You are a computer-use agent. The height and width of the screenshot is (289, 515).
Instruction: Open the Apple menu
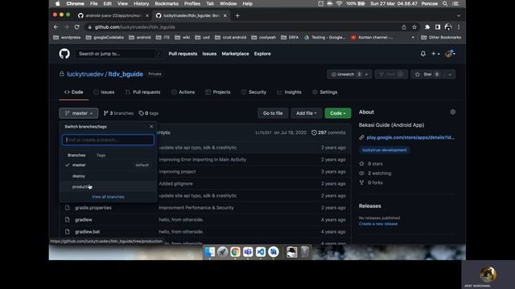pos(58,3)
